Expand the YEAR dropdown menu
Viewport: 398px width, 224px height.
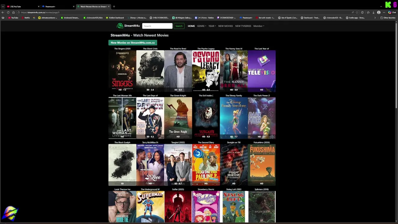point(212,26)
